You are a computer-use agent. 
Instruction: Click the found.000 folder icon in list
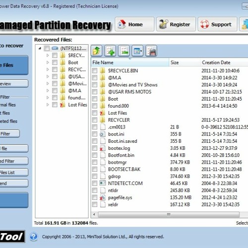pos(103,106)
